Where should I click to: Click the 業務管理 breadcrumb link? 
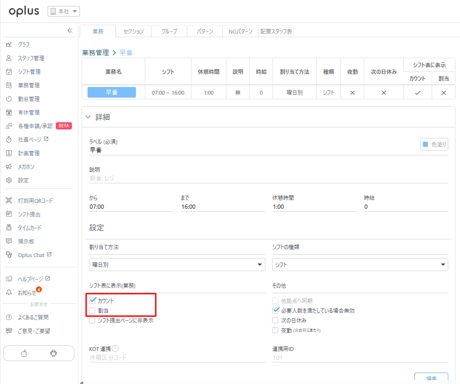(x=95, y=53)
